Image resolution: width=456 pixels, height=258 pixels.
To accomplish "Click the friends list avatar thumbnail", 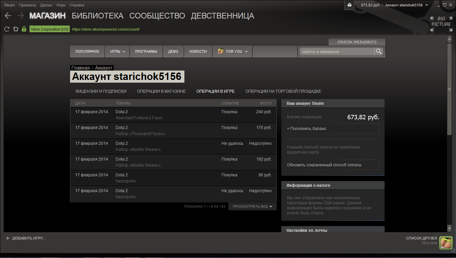I will [x=446, y=243].
